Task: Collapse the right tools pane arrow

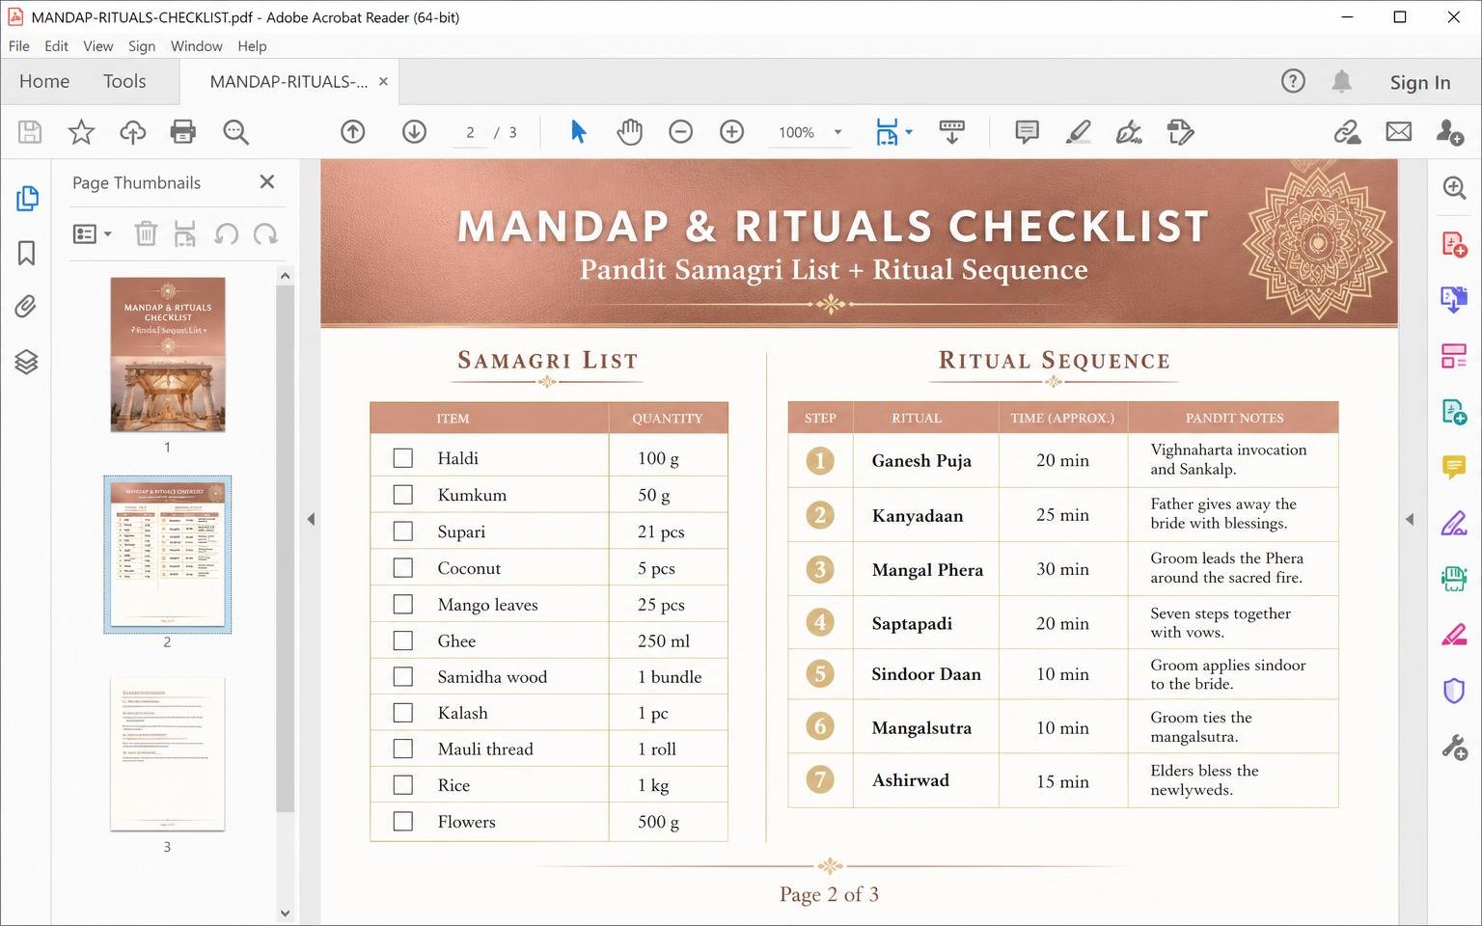Action: (x=1410, y=519)
